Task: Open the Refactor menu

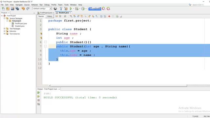Action: point(35,5)
